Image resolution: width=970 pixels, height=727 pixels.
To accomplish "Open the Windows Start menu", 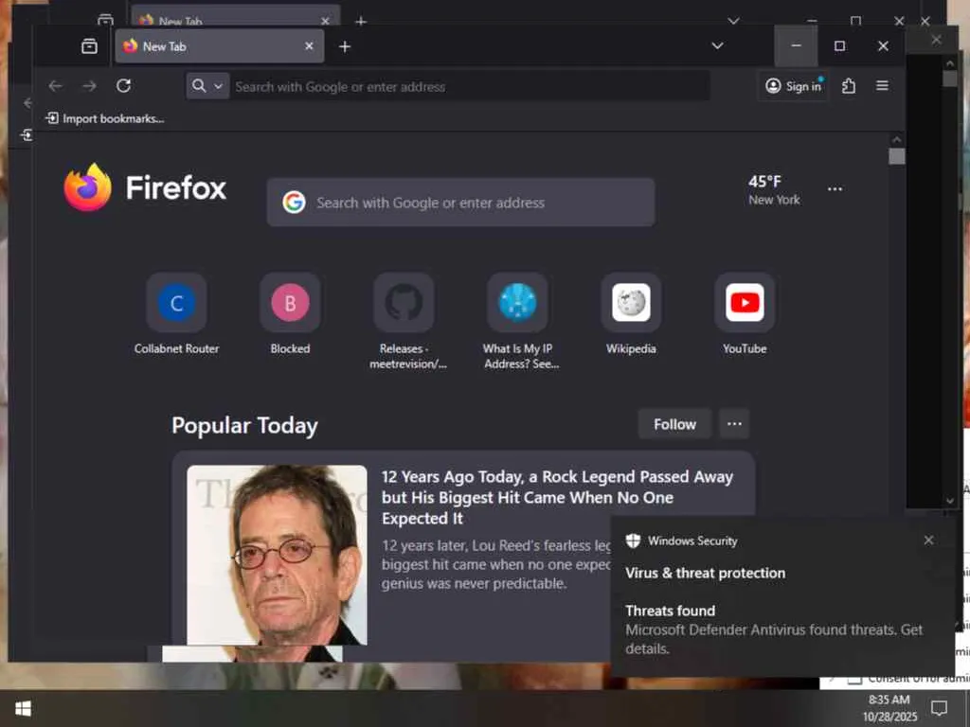I will [x=23, y=708].
